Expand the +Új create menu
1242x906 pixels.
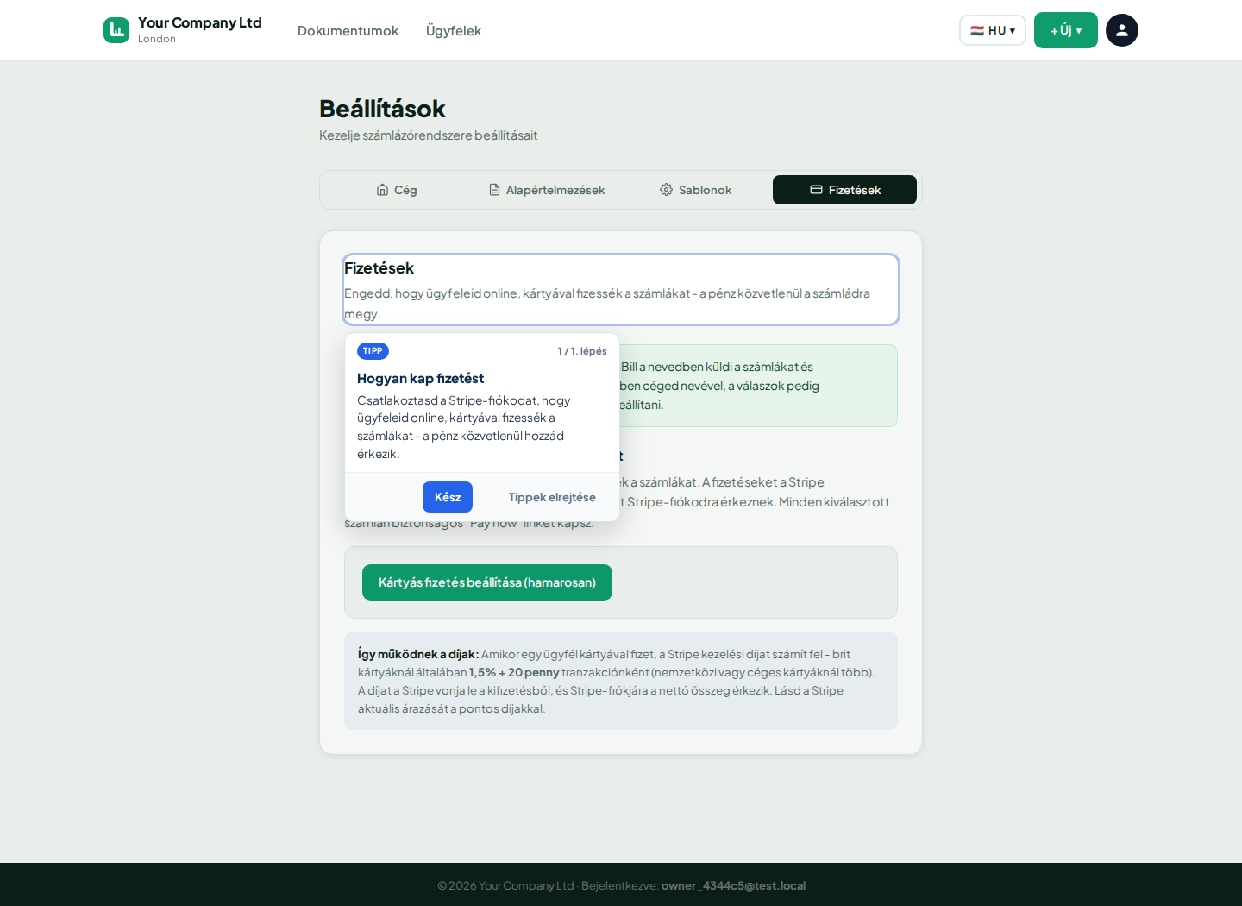tap(1065, 30)
